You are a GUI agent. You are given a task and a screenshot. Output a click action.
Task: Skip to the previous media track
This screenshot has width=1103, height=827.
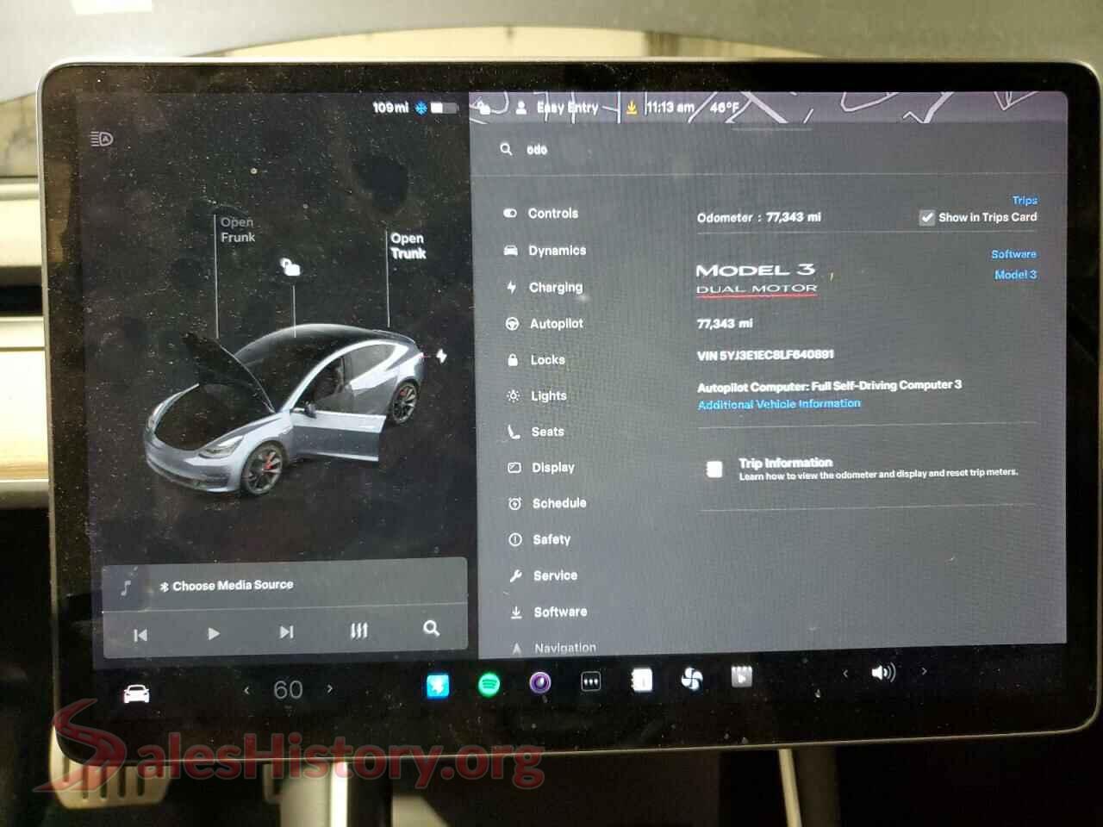[x=140, y=635]
